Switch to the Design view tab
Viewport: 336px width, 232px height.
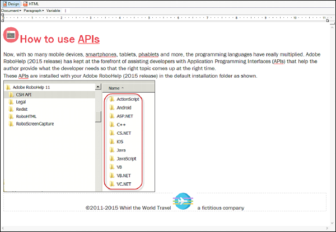[x=11, y=4]
